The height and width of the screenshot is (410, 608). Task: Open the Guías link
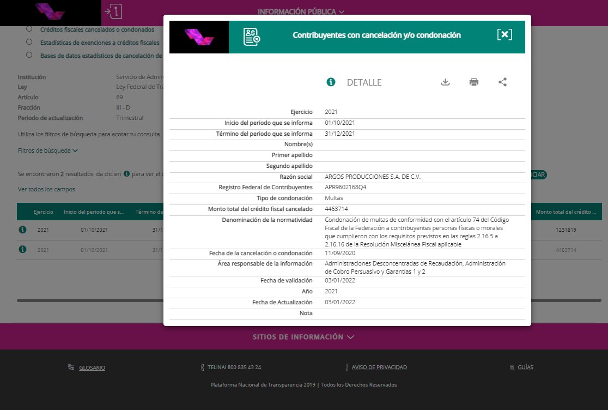(x=525, y=367)
